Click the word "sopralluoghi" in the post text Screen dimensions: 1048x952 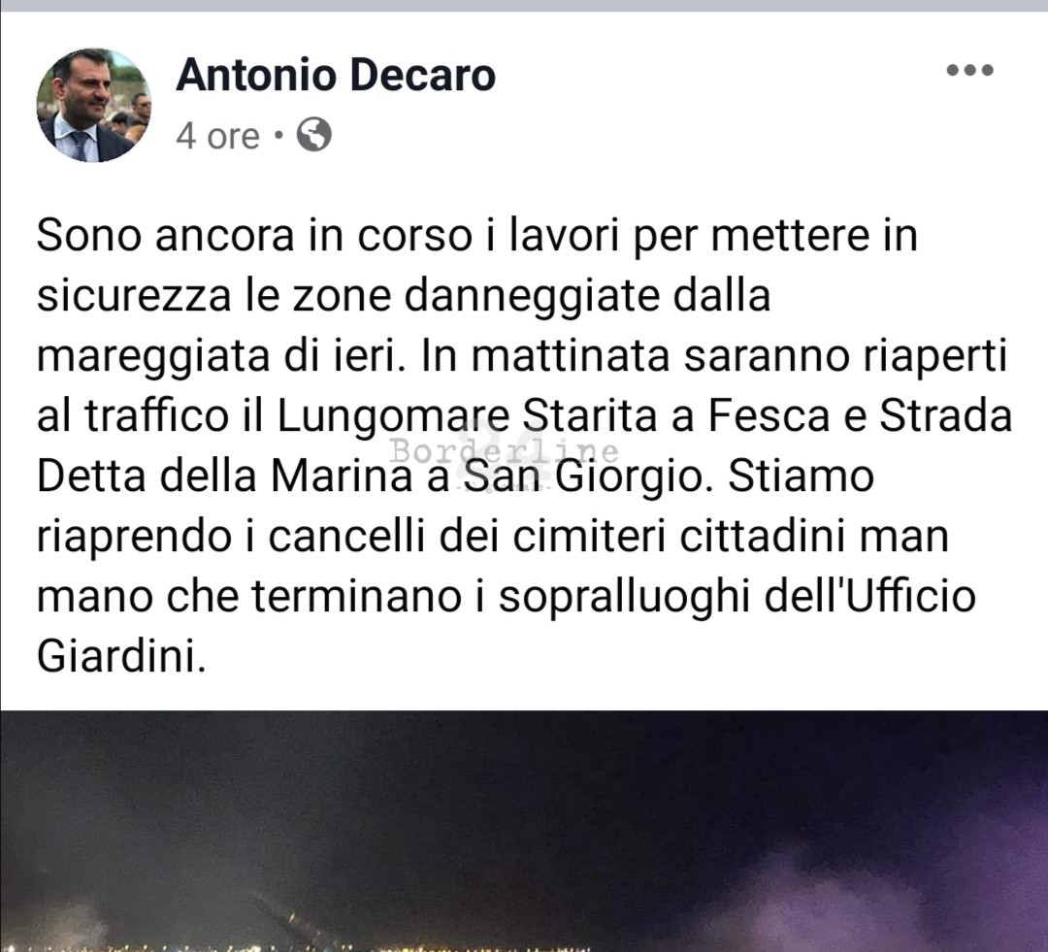[x=624, y=597]
